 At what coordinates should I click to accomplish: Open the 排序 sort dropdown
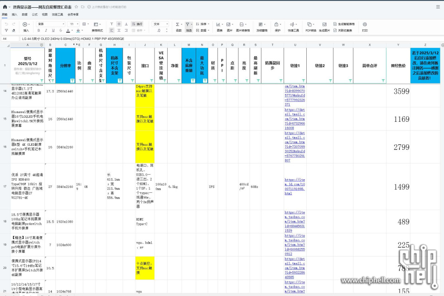(203, 24)
